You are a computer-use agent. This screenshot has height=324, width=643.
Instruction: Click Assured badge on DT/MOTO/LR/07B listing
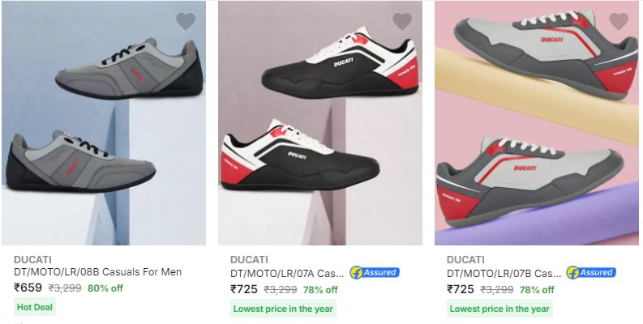pos(591,273)
